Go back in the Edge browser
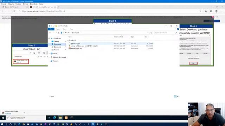 3,11
